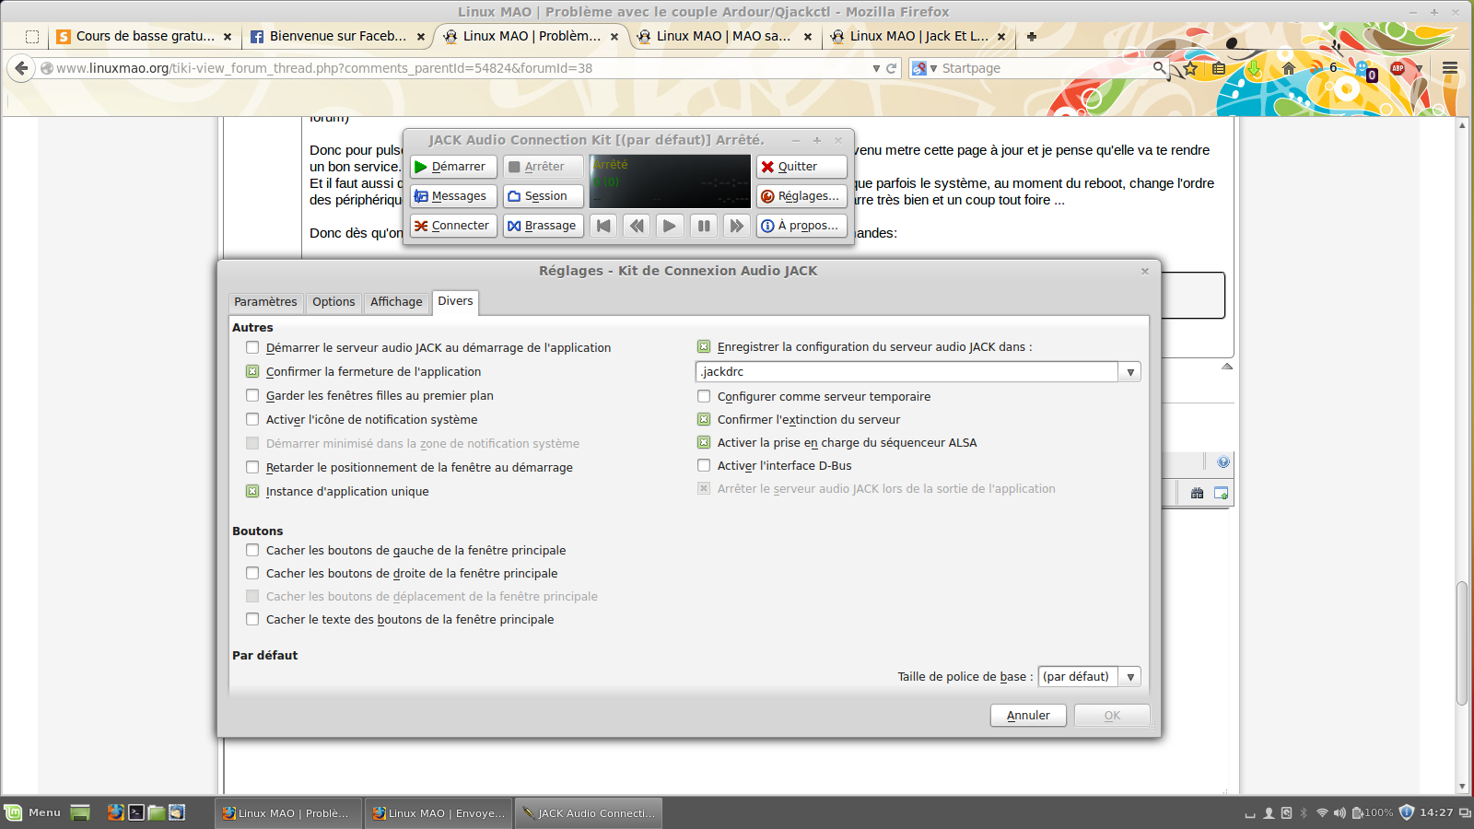Toggle Instance d'application unique checkbox
Viewport: 1474px width, 829px height.
click(x=252, y=491)
